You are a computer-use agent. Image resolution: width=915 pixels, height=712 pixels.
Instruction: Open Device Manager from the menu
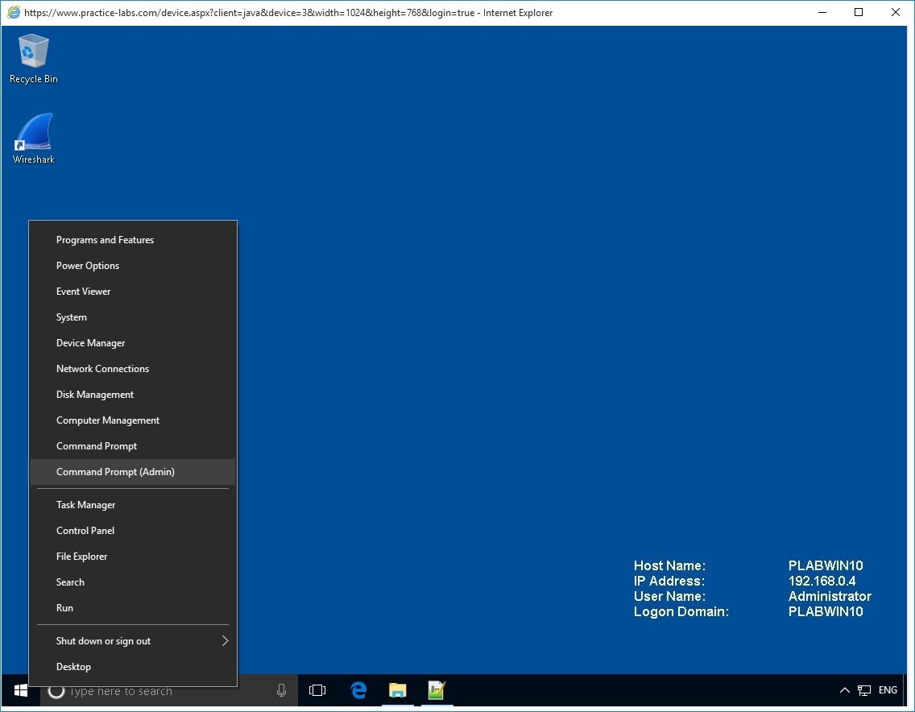(90, 343)
